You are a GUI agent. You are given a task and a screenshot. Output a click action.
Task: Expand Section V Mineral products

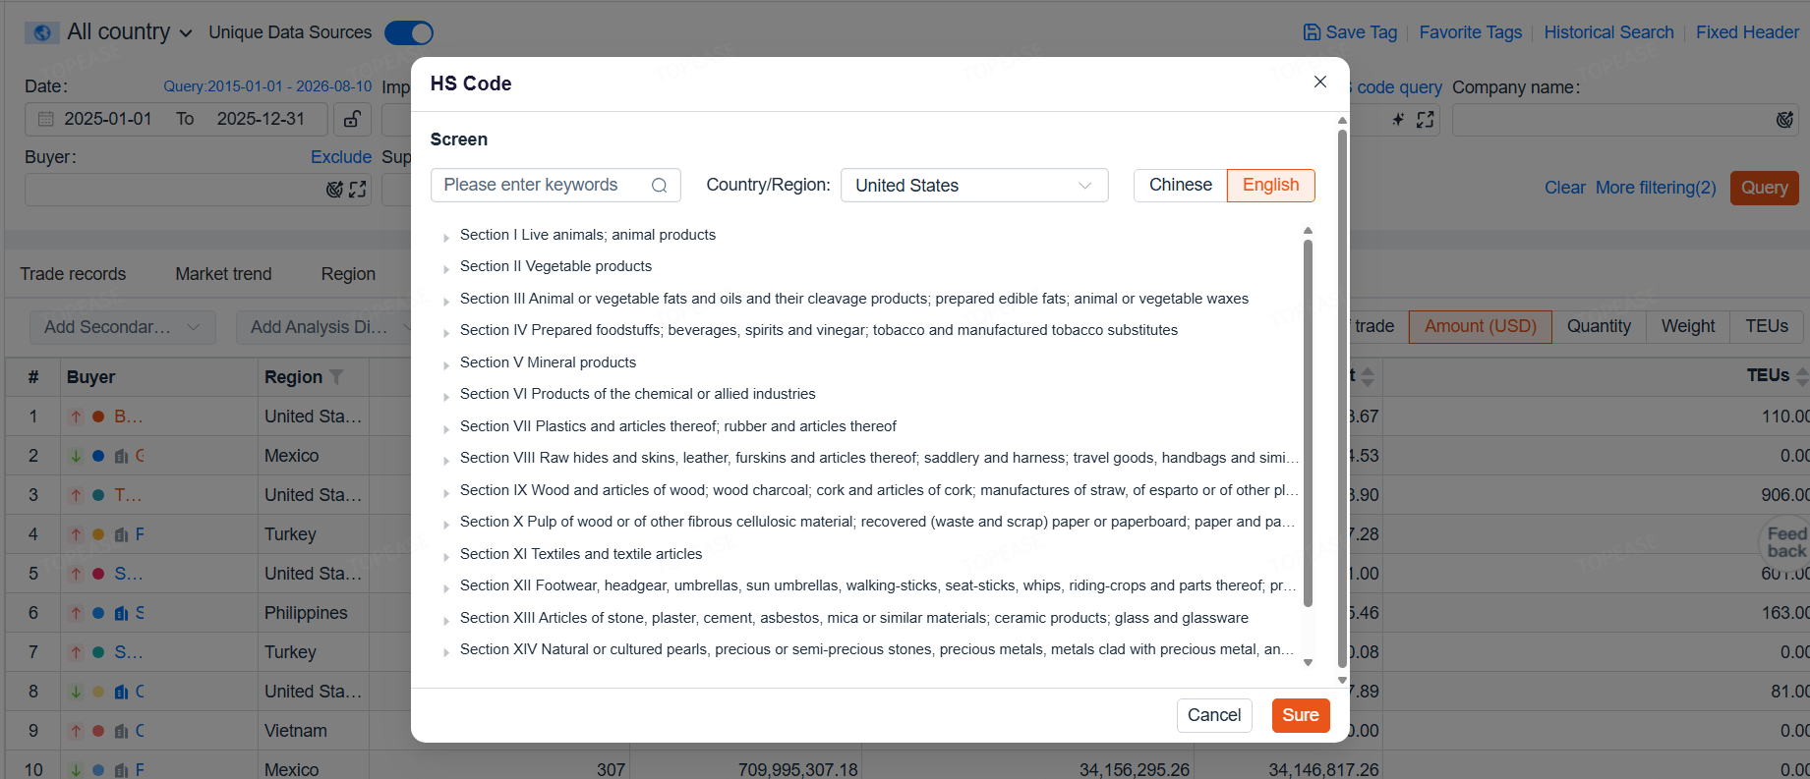click(x=445, y=364)
